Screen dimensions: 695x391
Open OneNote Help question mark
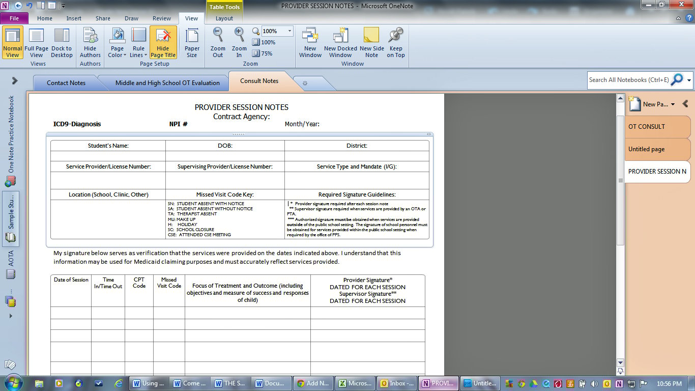(688, 18)
